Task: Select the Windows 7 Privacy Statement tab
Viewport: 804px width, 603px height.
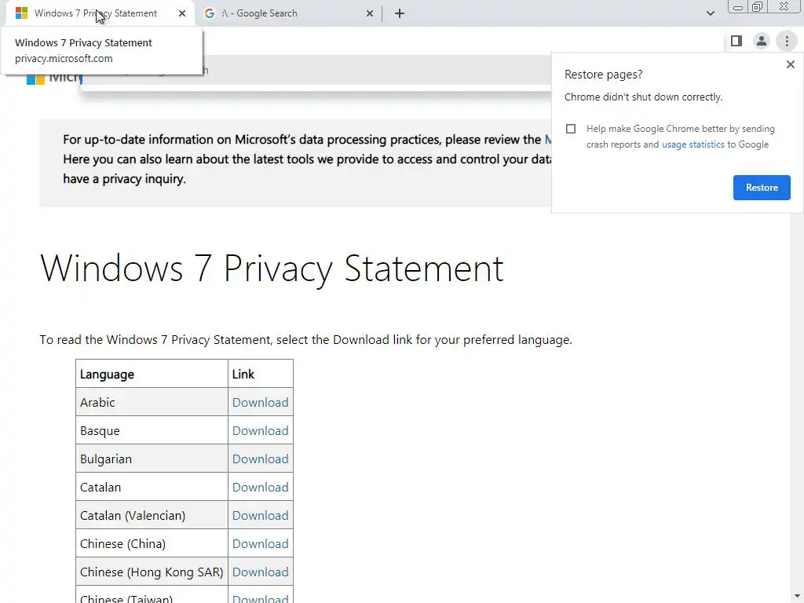Action: [x=100, y=13]
